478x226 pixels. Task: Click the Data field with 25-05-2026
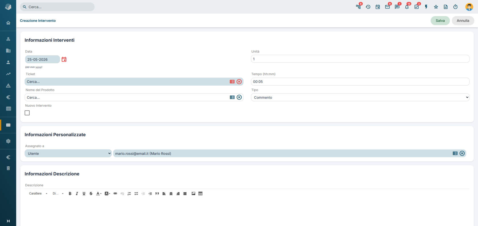coord(42,59)
